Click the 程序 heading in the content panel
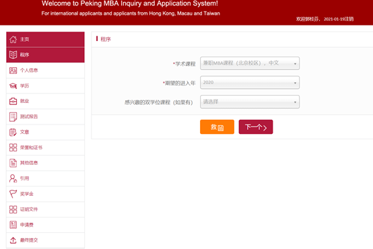Screen dimensions: 373x249 tap(106, 39)
